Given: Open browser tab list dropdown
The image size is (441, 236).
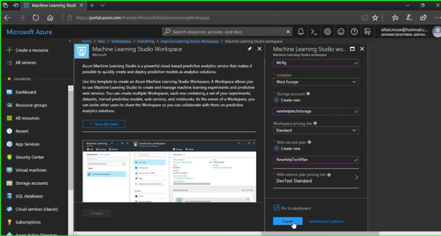Looking at the screenshot, I should pos(102,5).
